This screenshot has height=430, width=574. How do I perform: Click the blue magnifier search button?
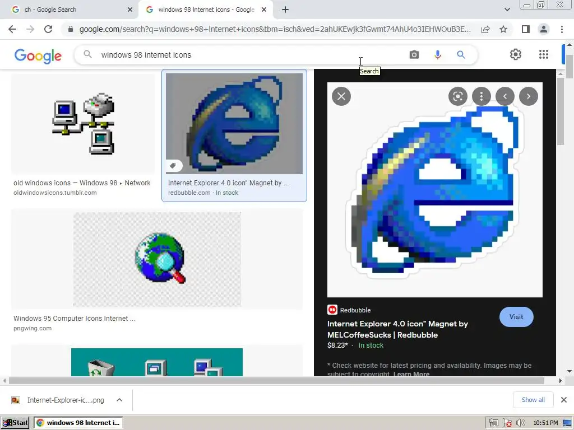pos(461,55)
